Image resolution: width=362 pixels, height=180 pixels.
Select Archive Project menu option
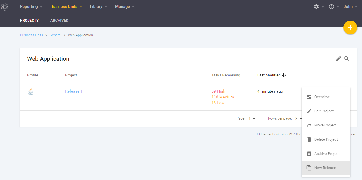tap(327, 154)
